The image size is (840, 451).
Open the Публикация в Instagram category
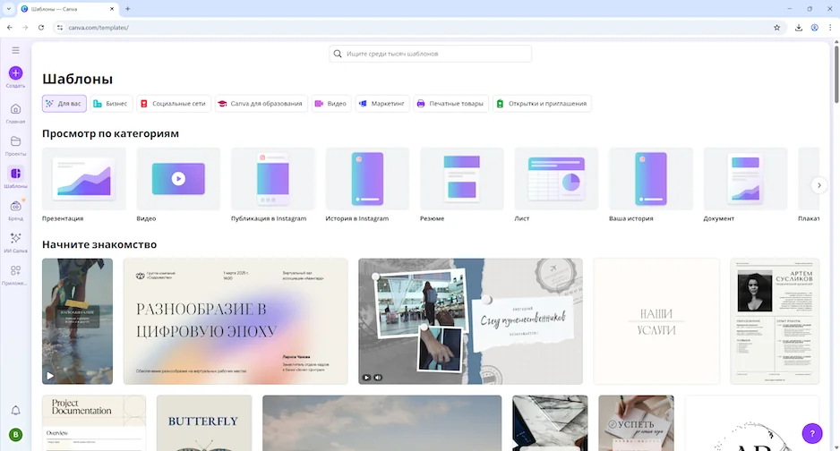[272, 184]
